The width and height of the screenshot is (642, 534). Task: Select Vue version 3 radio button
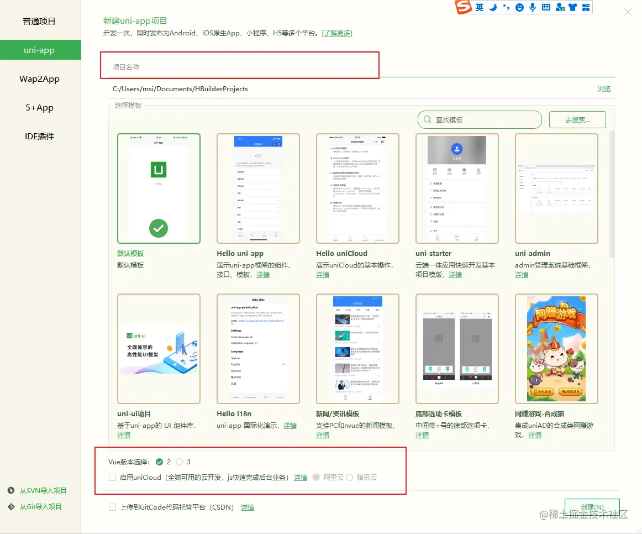(x=180, y=462)
